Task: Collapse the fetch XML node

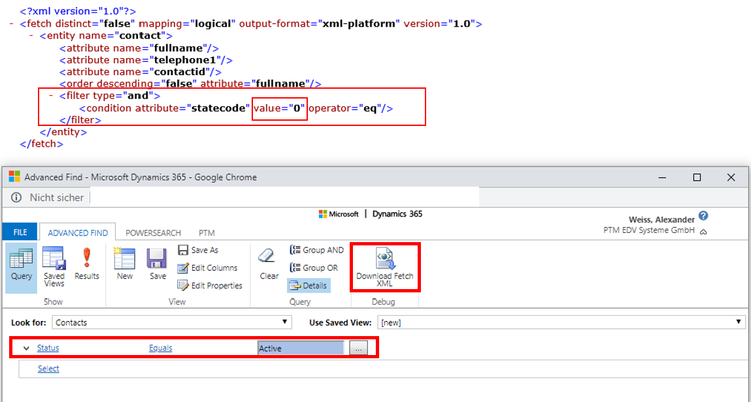Action: (12, 24)
